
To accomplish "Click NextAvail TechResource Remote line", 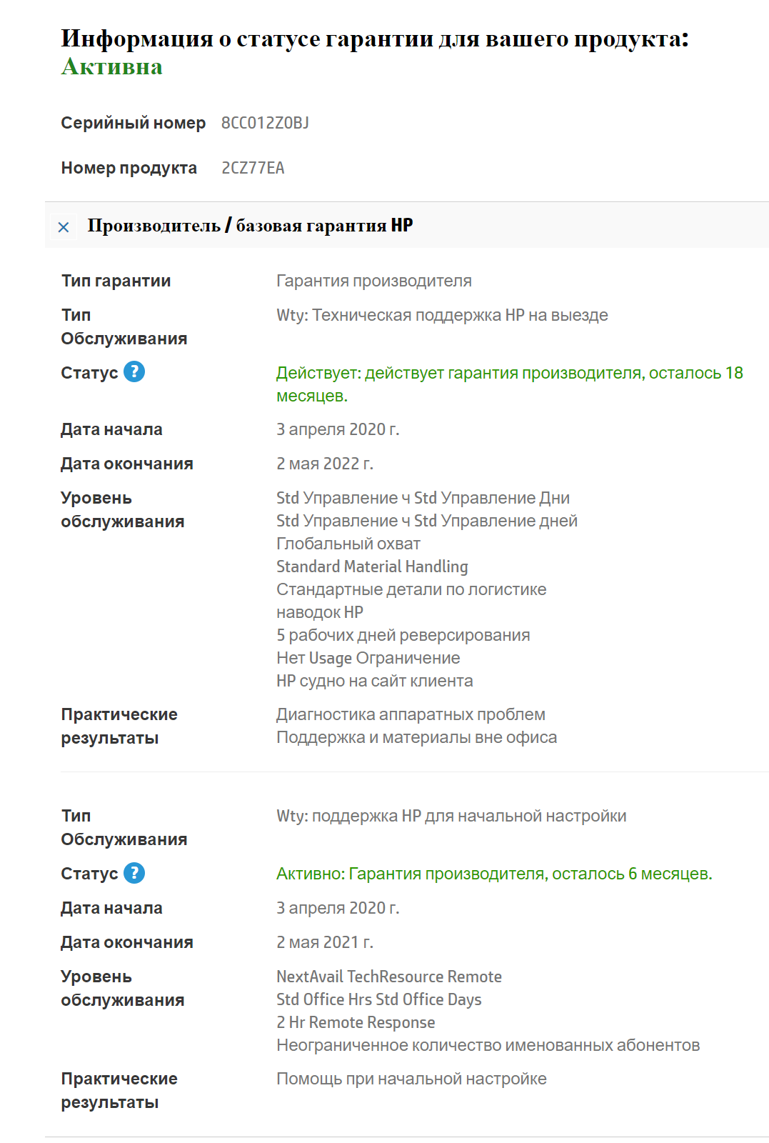I will [x=389, y=977].
